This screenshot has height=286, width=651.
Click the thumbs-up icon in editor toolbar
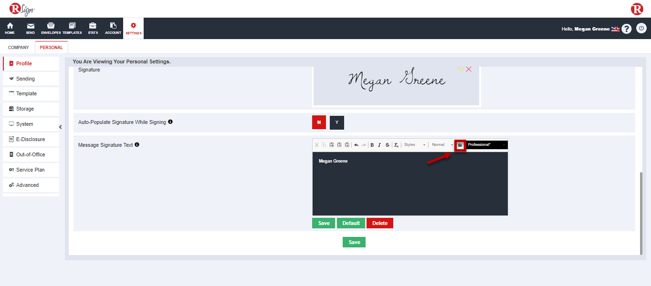460,145
